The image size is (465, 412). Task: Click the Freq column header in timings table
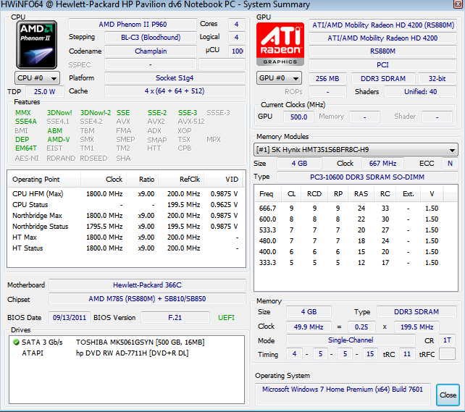(267, 194)
